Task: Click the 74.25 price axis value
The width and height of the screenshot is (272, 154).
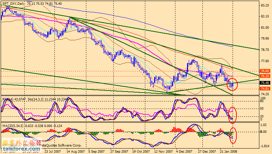Action: (x=265, y=94)
